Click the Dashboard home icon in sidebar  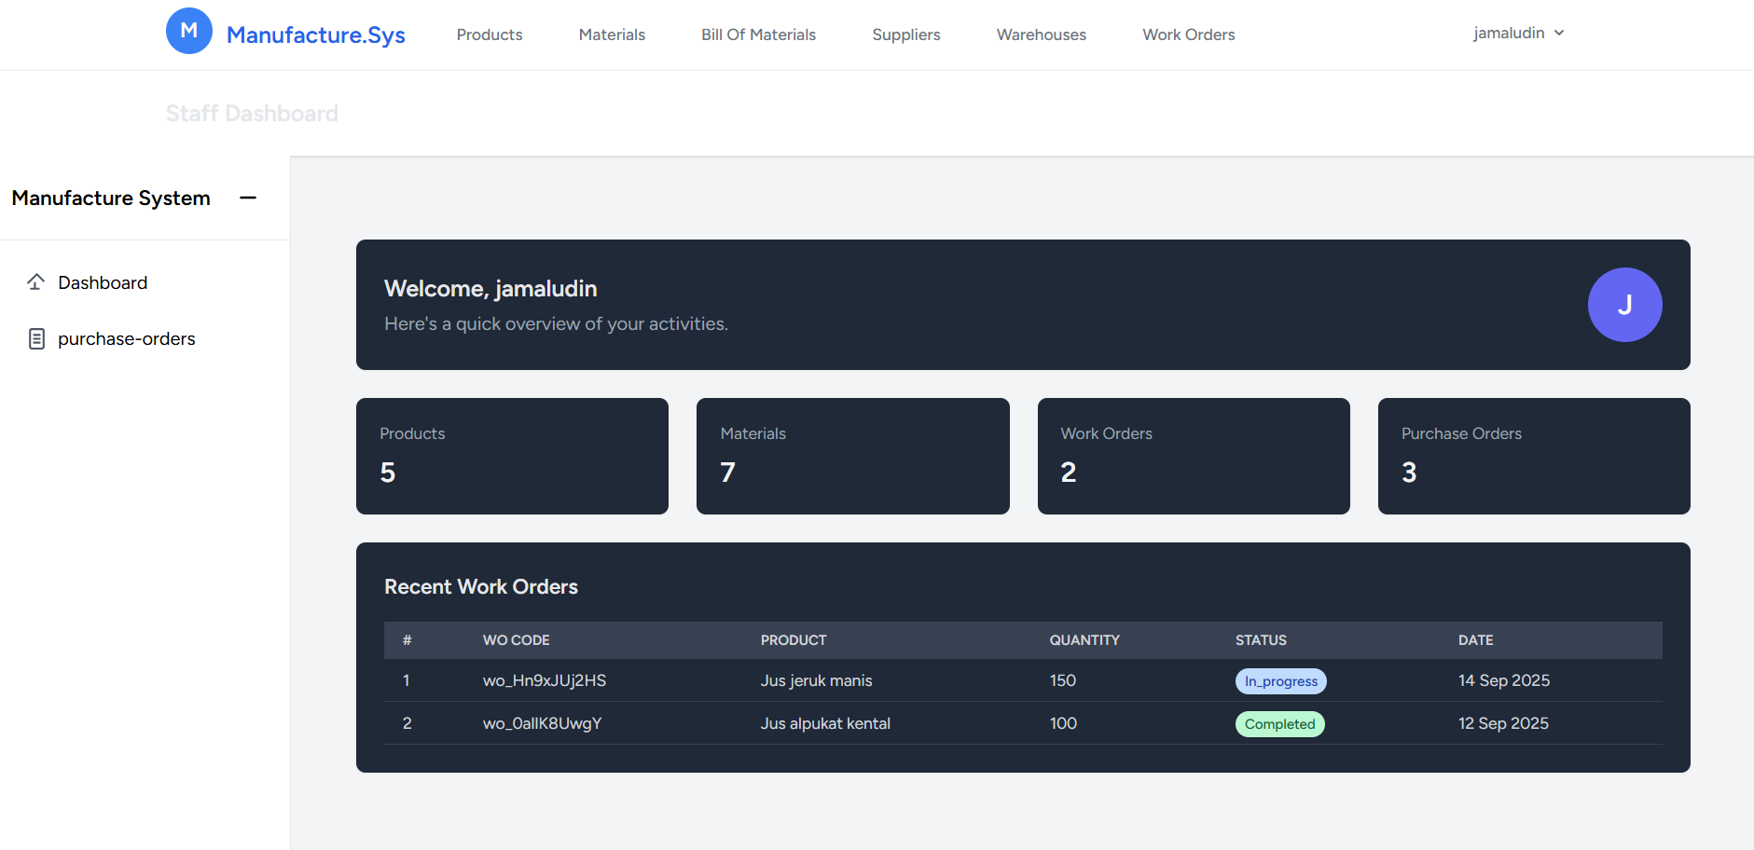pyautogui.click(x=36, y=282)
